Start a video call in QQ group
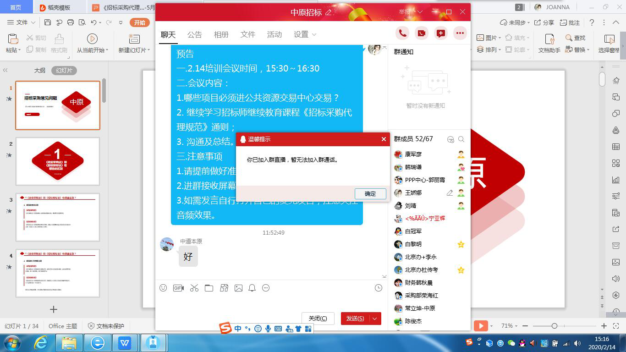 click(x=421, y=33)
